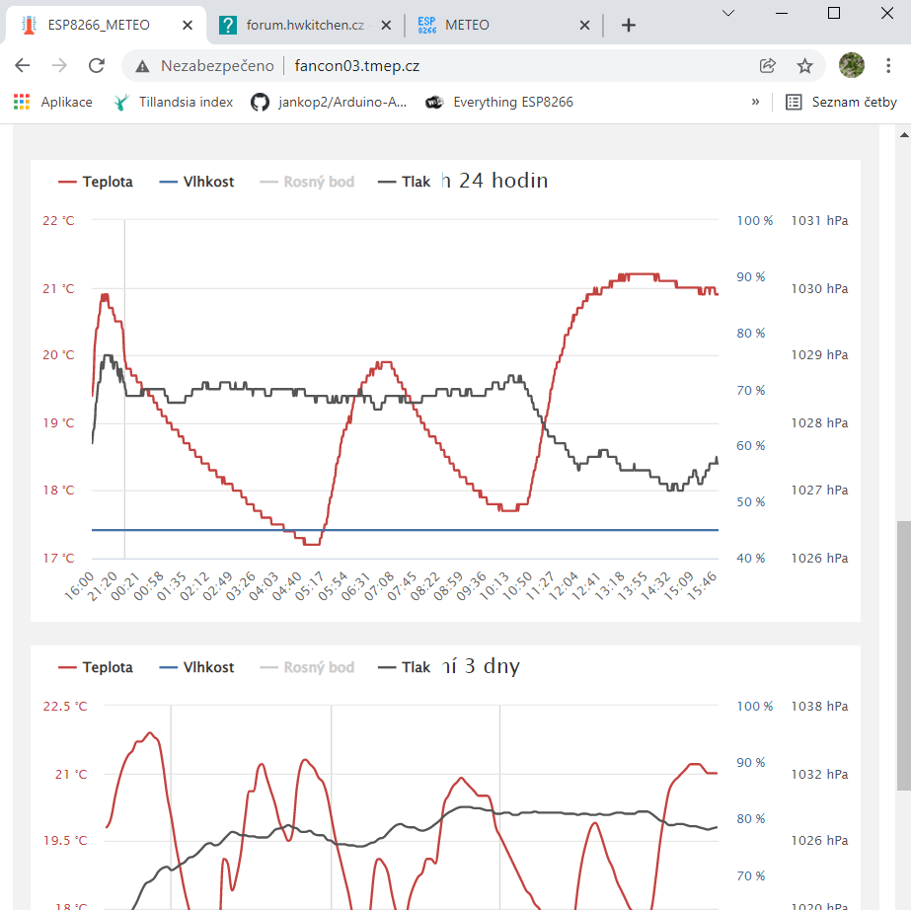Toggle Tlak series in the 3 day chart

pos(405,667)
